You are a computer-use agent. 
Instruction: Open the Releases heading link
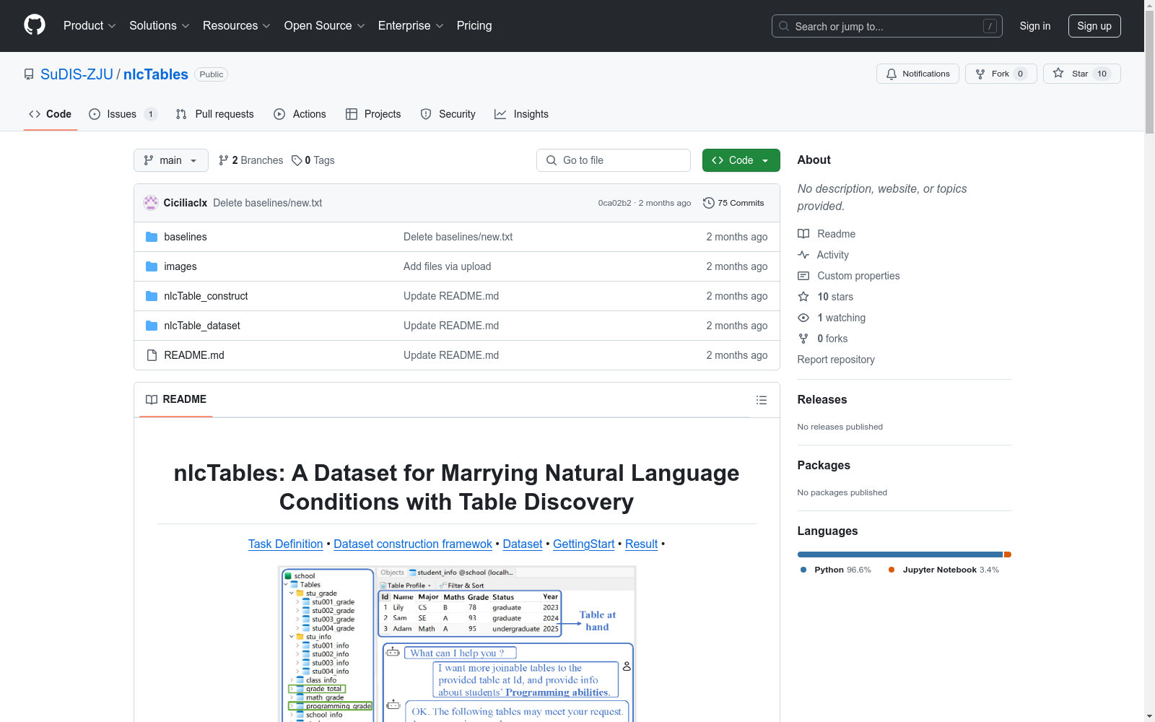click(x=822, y=399)
